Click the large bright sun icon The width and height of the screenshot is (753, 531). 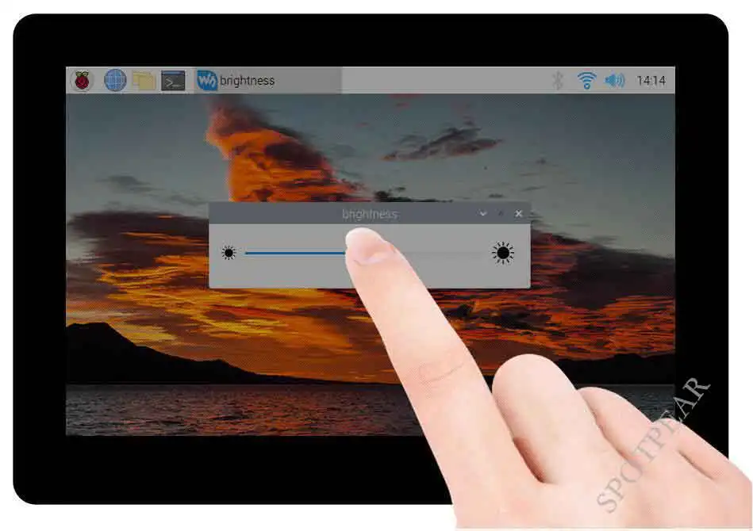[502, 254]
